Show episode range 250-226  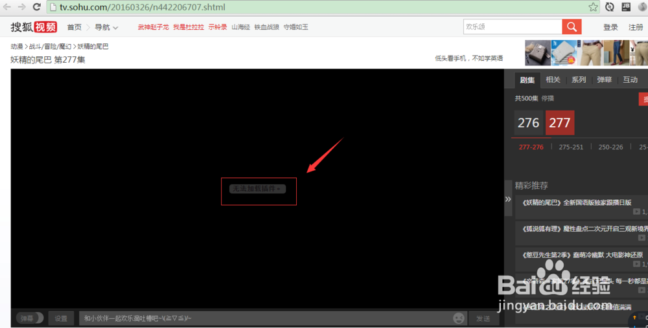point(610,147)
